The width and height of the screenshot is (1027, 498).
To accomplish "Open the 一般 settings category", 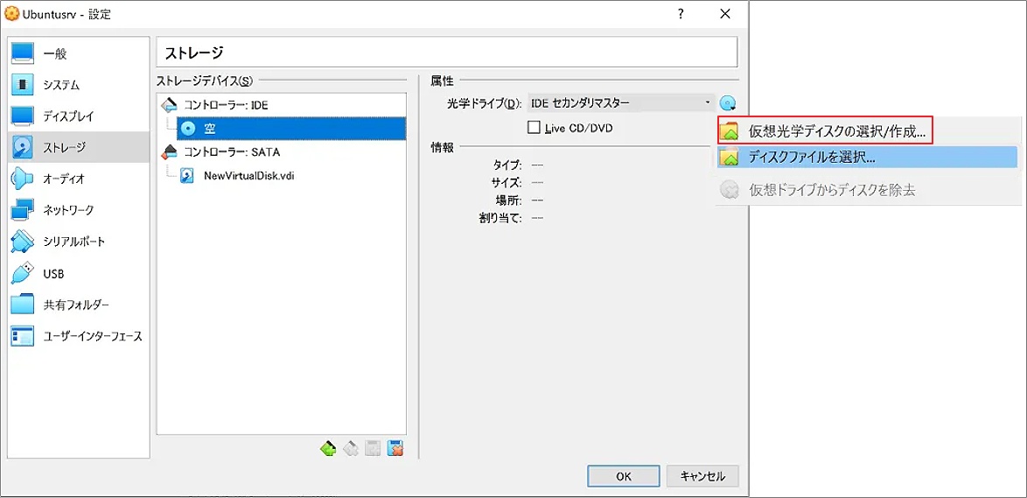I will pos(79,53).
